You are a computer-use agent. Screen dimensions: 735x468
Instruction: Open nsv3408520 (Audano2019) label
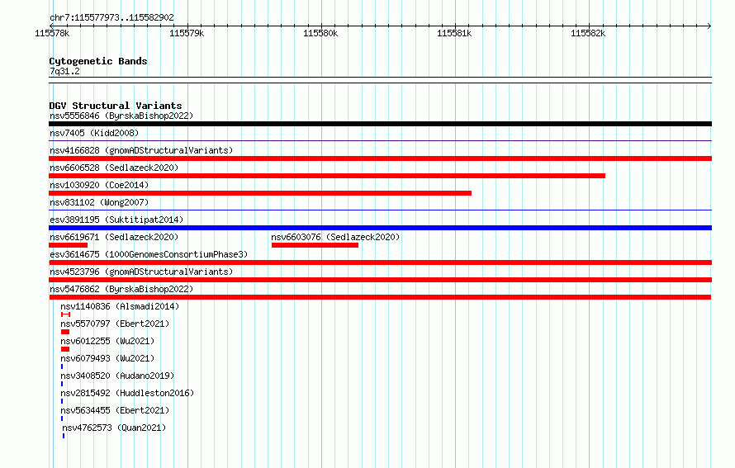(x=117, y=376)
